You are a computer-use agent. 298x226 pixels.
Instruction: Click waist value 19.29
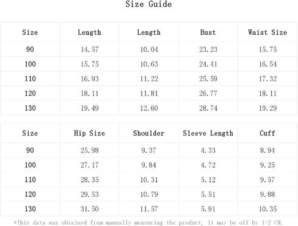pos(268,108)
